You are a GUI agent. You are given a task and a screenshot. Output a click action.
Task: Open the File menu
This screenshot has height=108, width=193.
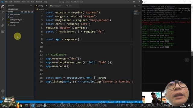(x=6, y=2)
